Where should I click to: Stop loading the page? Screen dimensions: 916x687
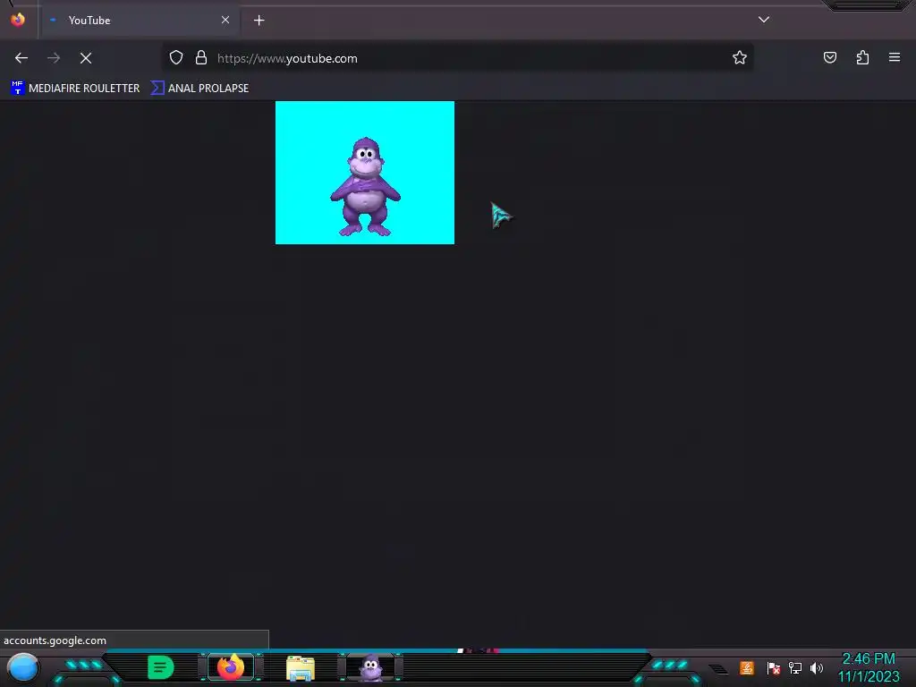[x=86, y=58]
